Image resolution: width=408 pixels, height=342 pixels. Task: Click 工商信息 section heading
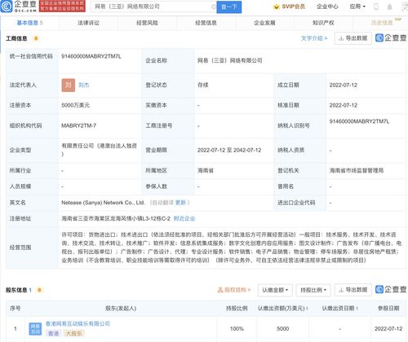16,38
